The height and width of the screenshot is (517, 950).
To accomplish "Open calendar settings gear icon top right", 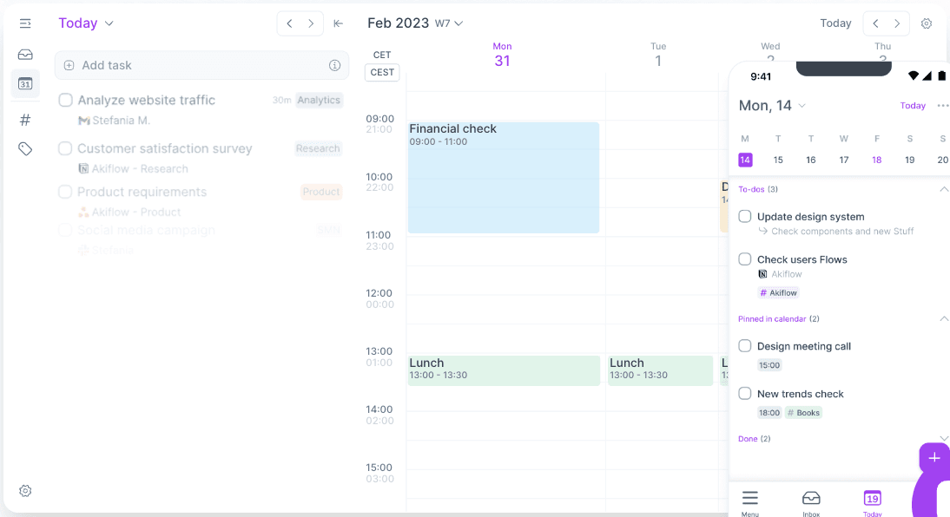I will coord(927,23).
